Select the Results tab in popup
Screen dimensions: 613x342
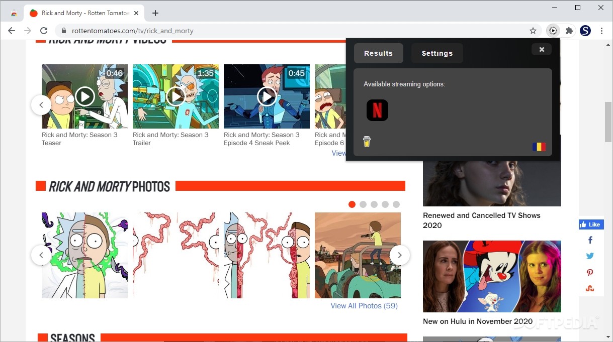pyautogui.click(x=378, y=53)
